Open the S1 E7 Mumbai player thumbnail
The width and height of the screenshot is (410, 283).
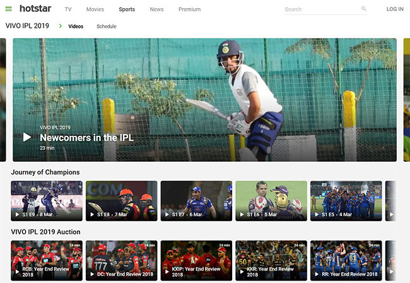click(x=196, y=200)
